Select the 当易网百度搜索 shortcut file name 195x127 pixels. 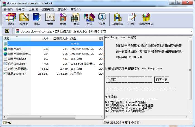[x=19, y=54]
